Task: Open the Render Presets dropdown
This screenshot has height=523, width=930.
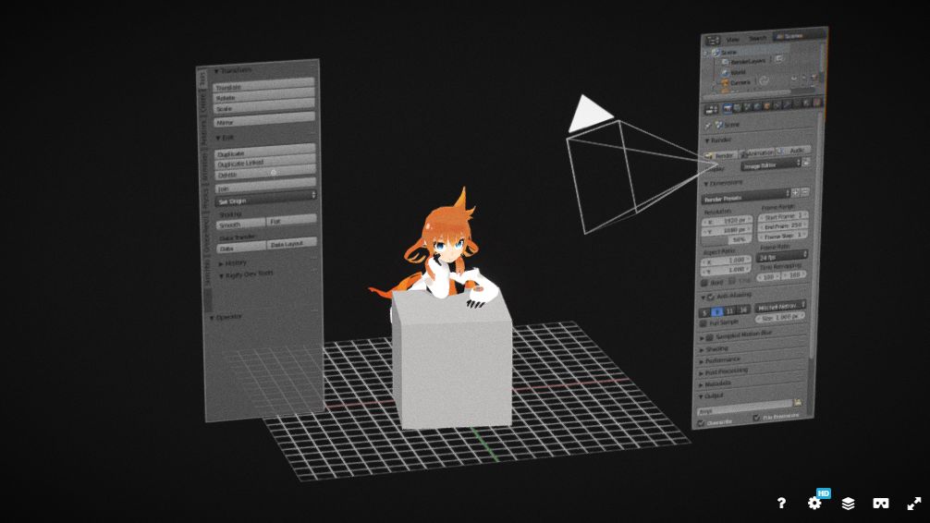Action: 746,197
